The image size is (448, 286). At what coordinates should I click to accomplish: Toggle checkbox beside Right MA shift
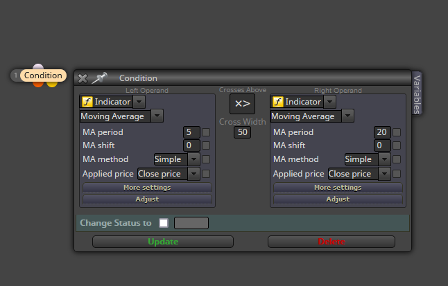397,145
